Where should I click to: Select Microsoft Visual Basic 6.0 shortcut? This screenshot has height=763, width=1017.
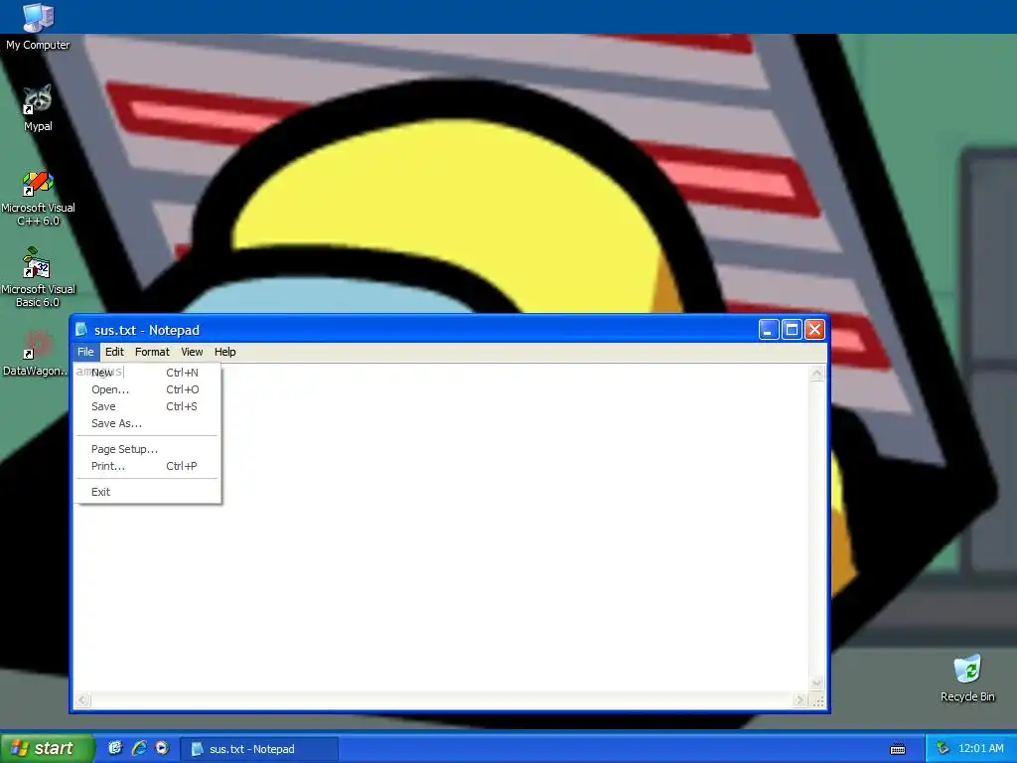[38, 278]
